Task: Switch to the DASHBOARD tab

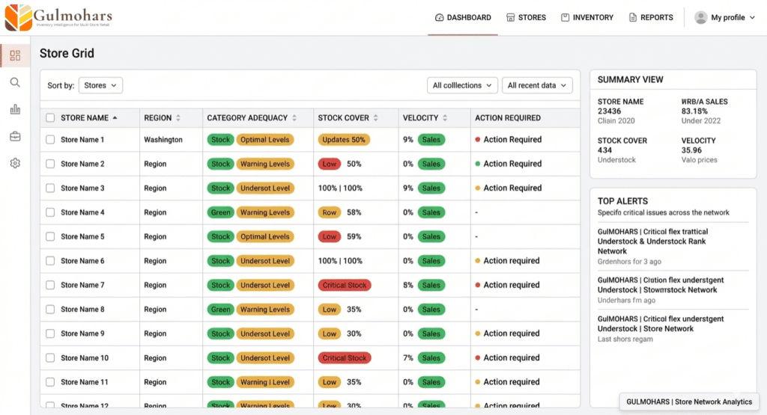Action: point(463,18)
